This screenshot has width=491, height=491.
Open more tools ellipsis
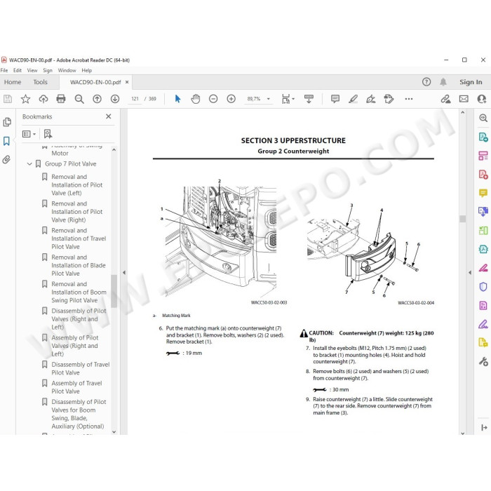click(409, 99)
